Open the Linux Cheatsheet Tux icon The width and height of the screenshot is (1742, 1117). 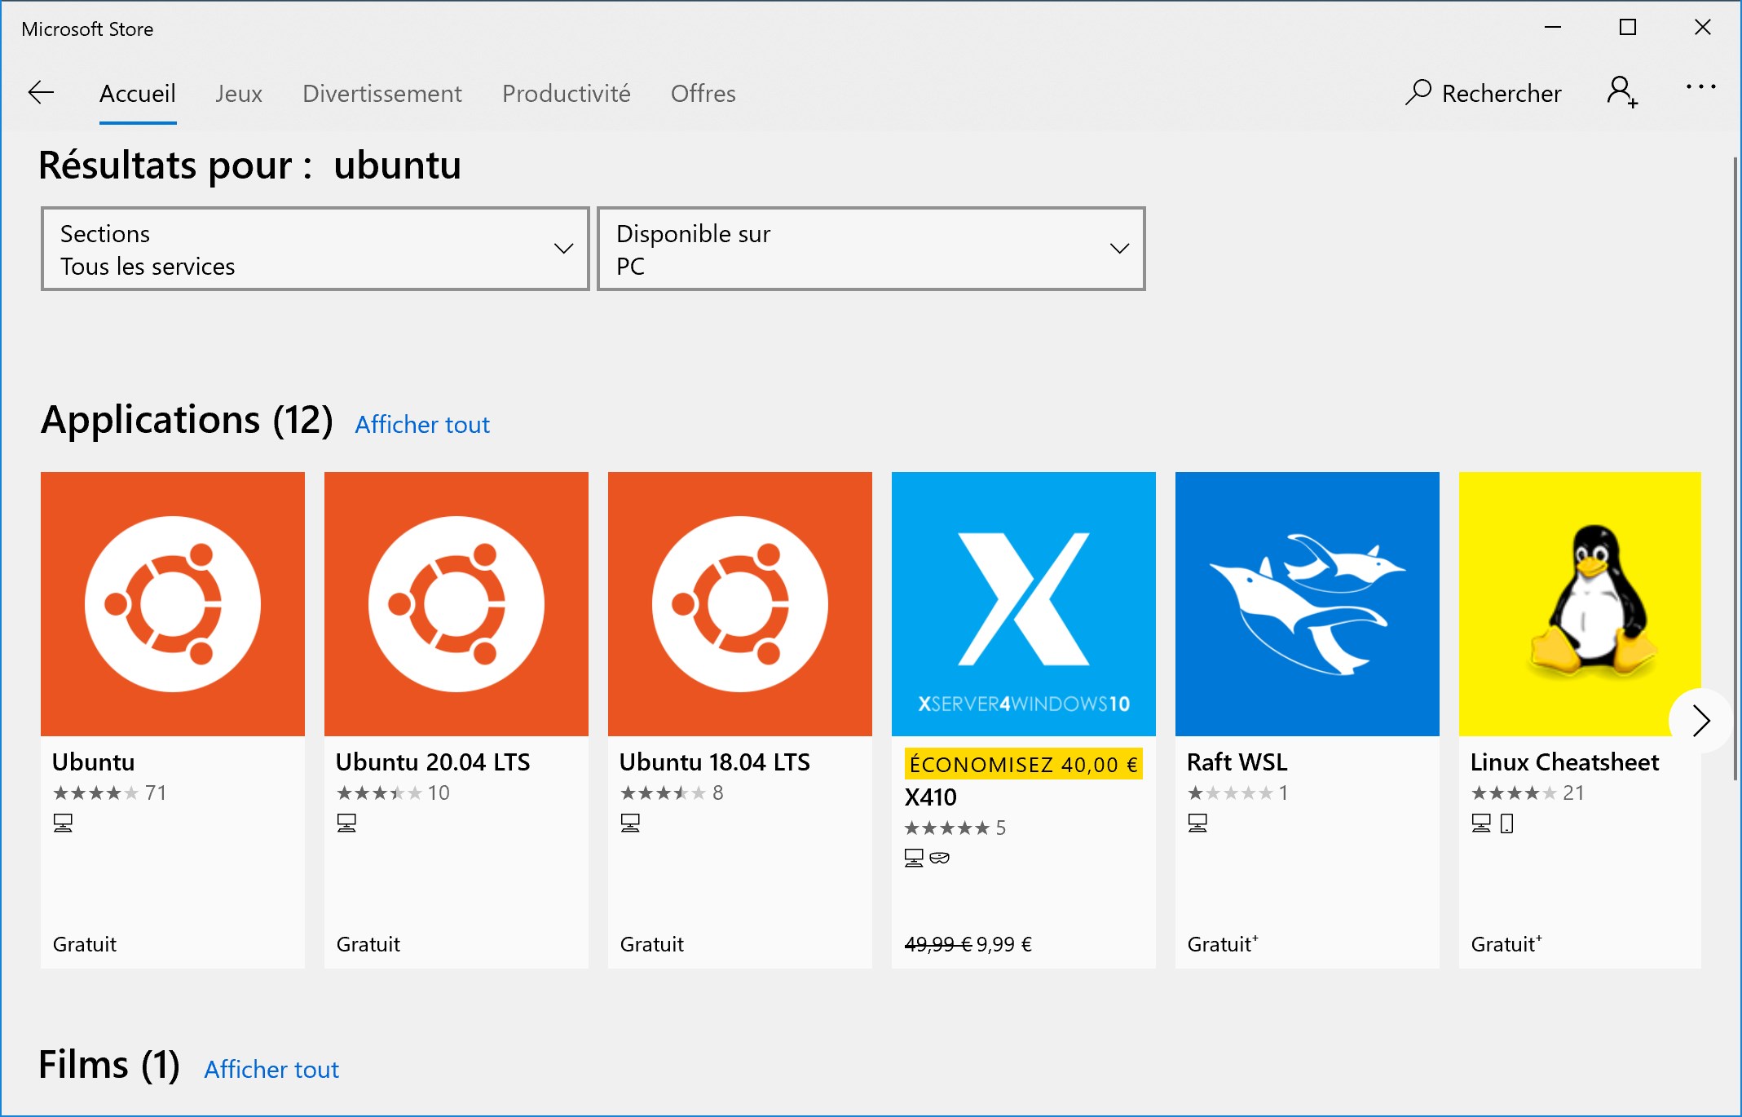[1580, 604]
